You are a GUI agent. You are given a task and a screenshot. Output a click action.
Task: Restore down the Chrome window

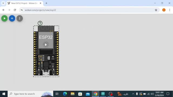pos(162,3)
